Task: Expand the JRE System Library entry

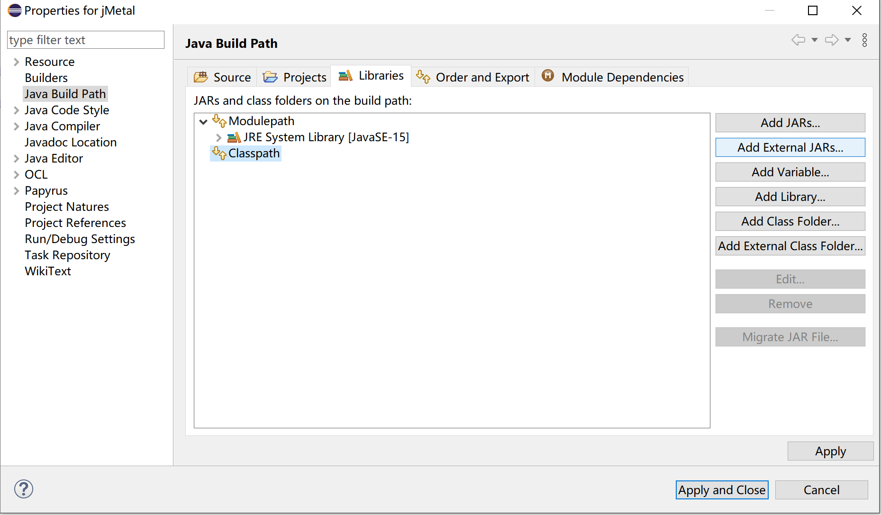Action: pyautogui.click(x=218, y=137)
